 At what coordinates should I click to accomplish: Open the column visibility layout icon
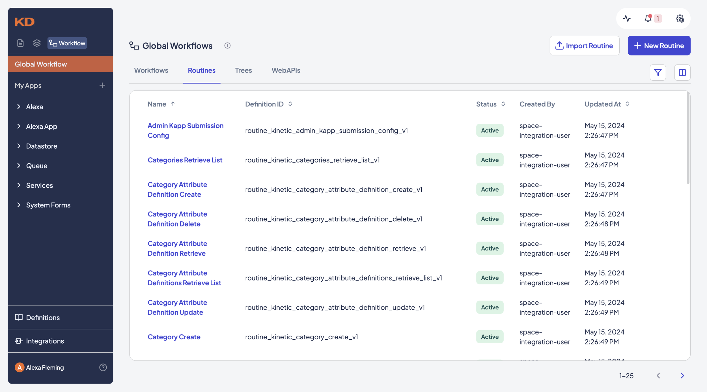pos(682,73)
